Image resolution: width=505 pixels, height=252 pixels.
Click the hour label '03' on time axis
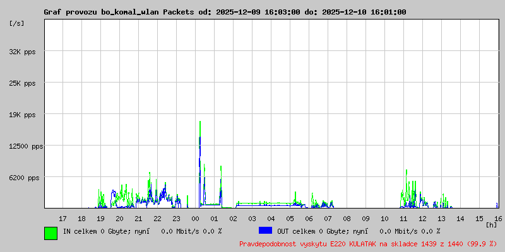(252, 219)
